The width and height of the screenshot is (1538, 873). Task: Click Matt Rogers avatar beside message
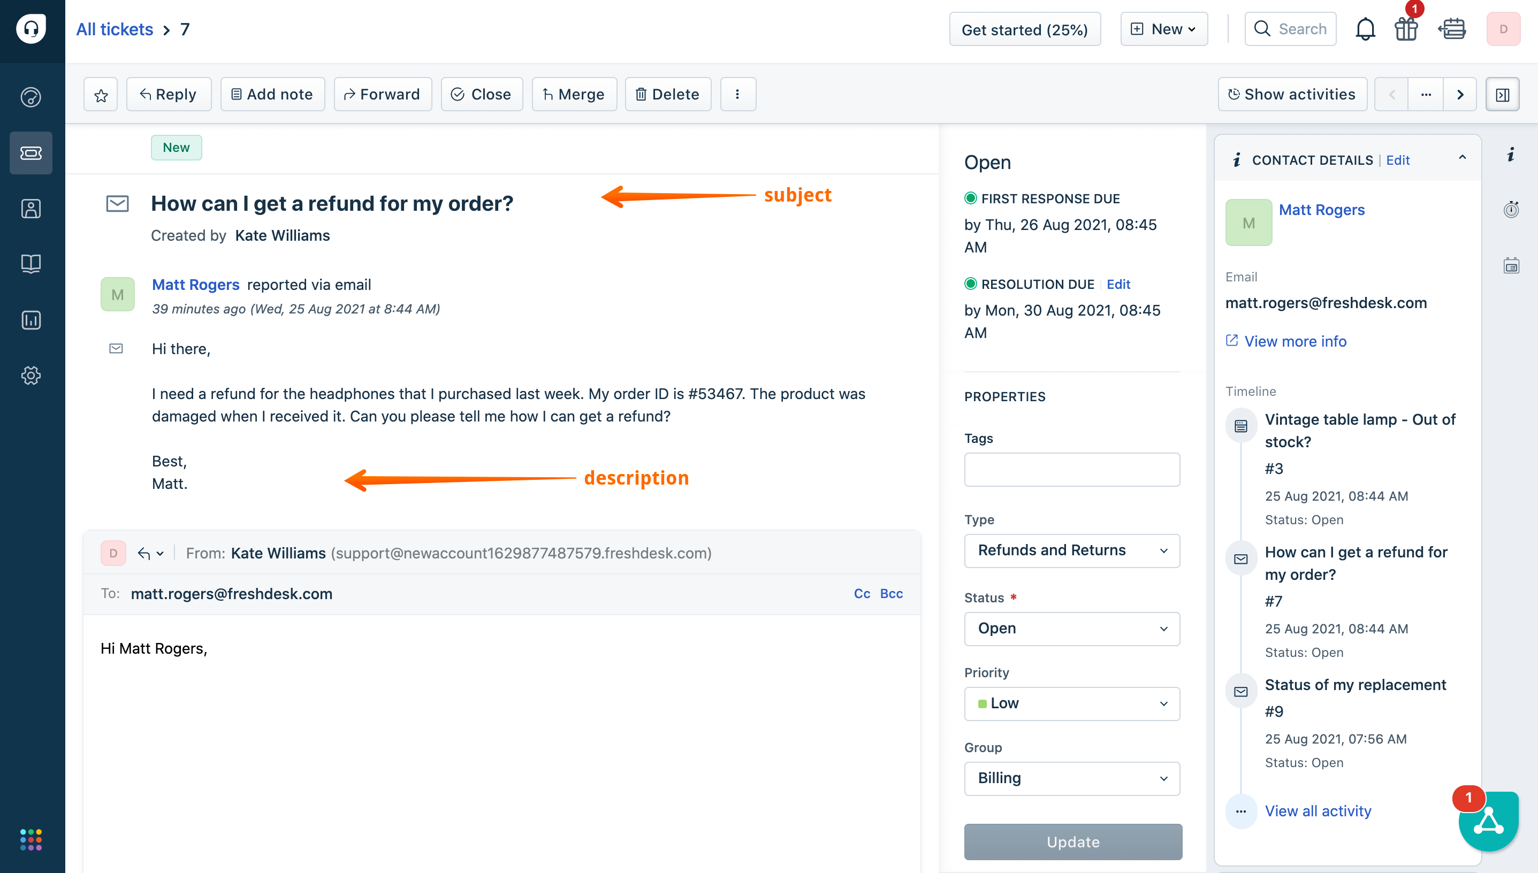pos(118,294)
